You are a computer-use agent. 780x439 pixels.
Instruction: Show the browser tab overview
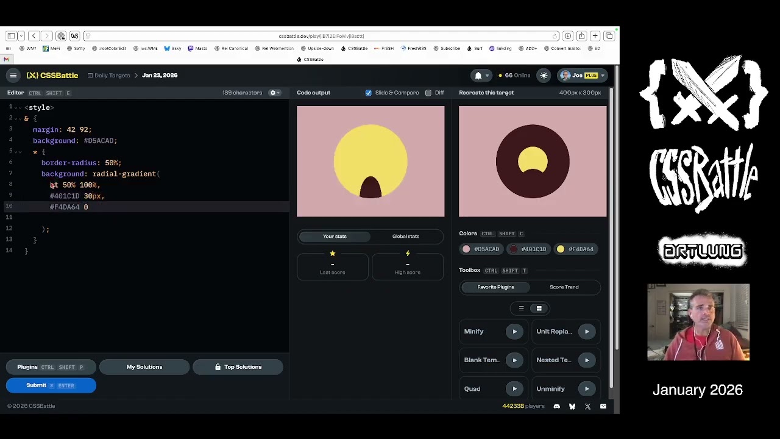(x=609, y=36)
